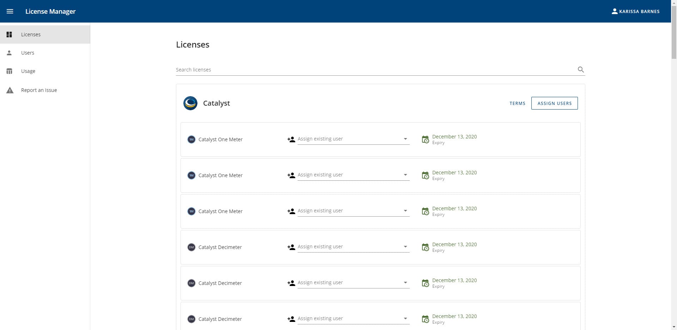Click the search magnifier icon
Viewport: 677px width, 330px height.
[581, 69]
